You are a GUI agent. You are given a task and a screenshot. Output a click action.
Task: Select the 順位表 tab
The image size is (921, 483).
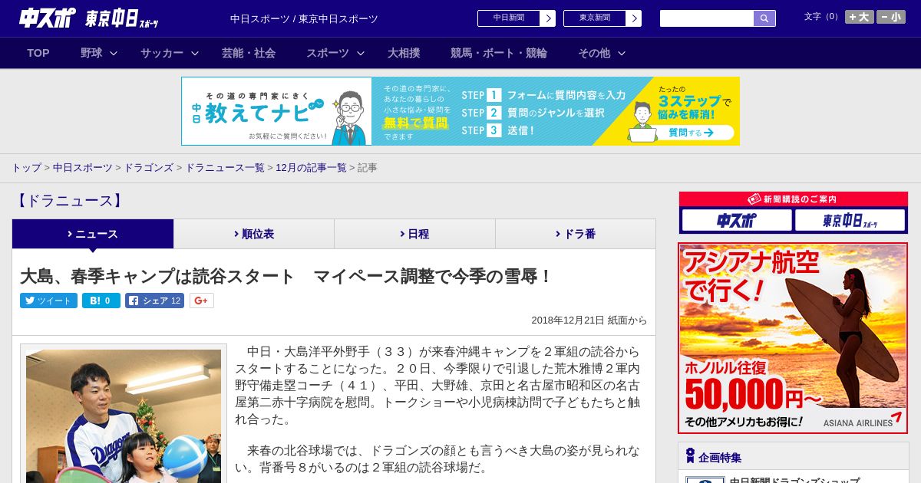pos(254,234)
